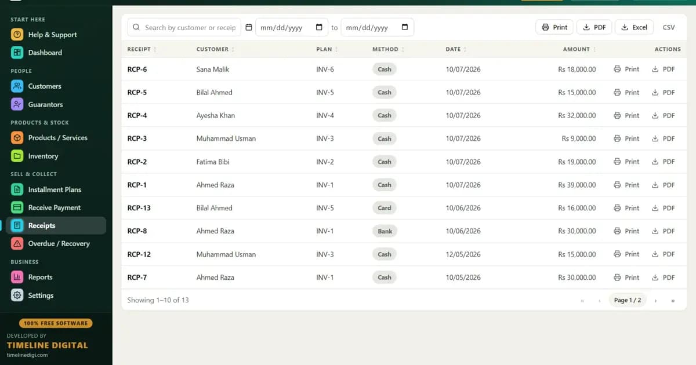This screenshot has height=365, width=696.
Task: Click the magnifier icon in search box
Action: click(x=136, y=27)
